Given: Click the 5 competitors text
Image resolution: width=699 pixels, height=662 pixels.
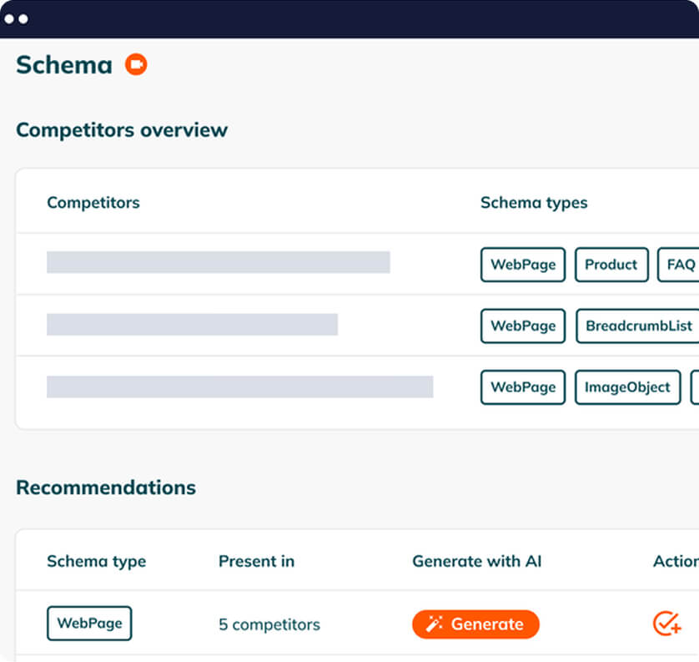Looking at the screenshot, I should pyautogui.click(x=269, y=624).
